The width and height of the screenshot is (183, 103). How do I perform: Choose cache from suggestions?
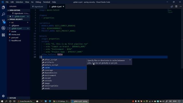point(64,68)
